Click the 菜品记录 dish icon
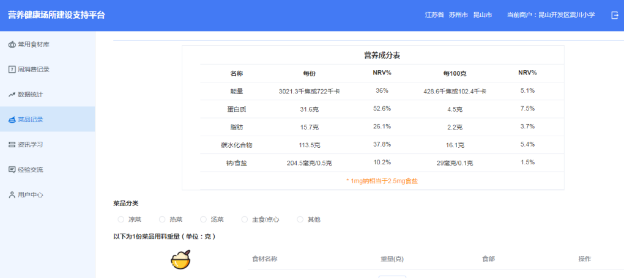This screenshot has height=278, width=624. click(12, 120)
